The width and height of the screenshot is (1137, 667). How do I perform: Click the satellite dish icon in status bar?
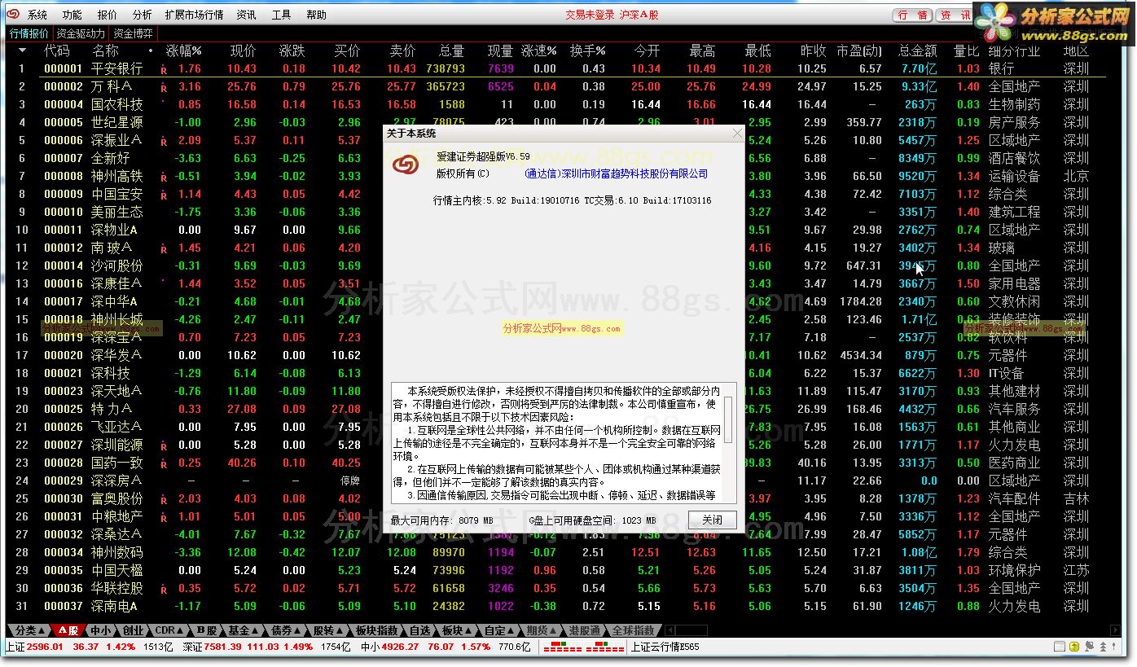click(x=1090, y=647)
